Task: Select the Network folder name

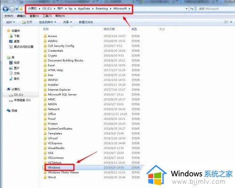Action: [54, 109]
